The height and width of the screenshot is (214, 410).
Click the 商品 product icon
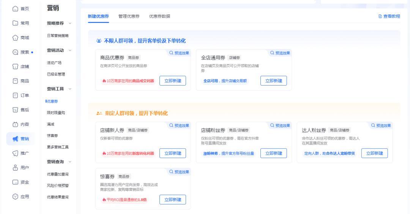tap(16, 81)
